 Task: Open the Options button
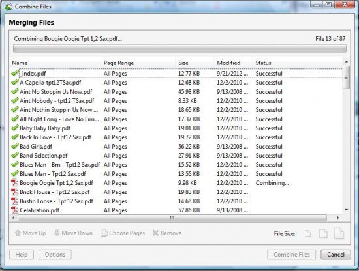click(55, 255)
